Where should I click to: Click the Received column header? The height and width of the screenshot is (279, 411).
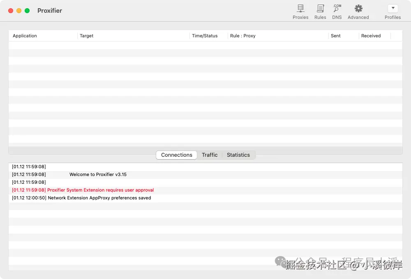tap(375, 36)
